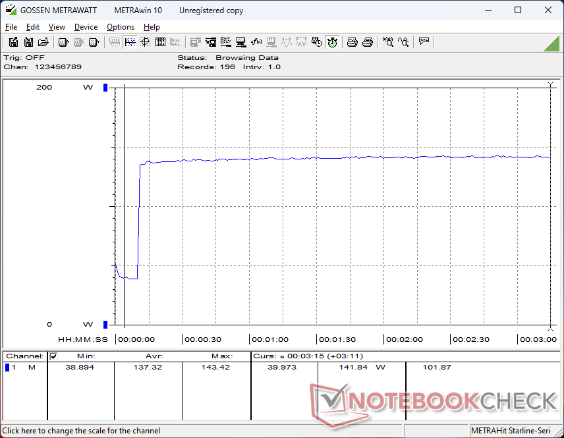Click the METRAHit Starline-Seri status entry
The image size is (564, 438).
point(511,431)
